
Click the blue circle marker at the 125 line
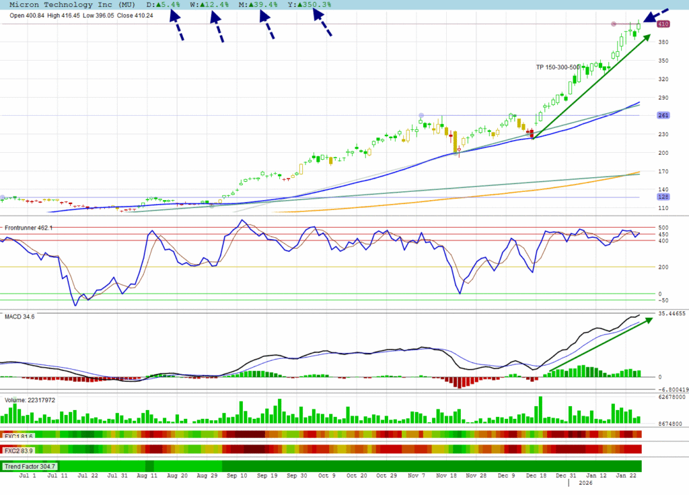[3, 197]
